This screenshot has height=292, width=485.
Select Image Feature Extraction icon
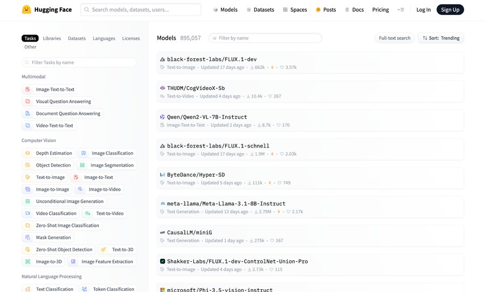tap(73, 262)
